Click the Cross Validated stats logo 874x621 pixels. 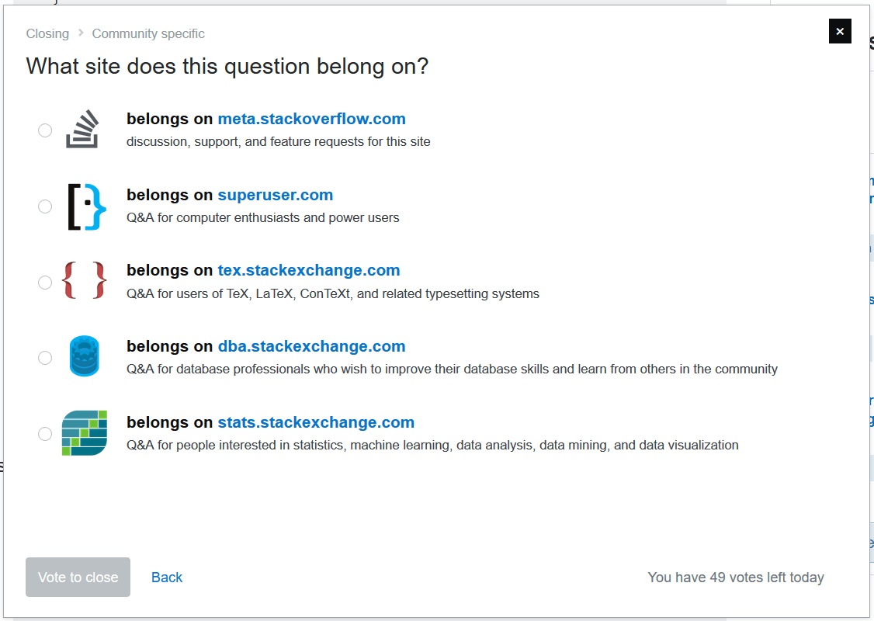[x=84, y=433]
